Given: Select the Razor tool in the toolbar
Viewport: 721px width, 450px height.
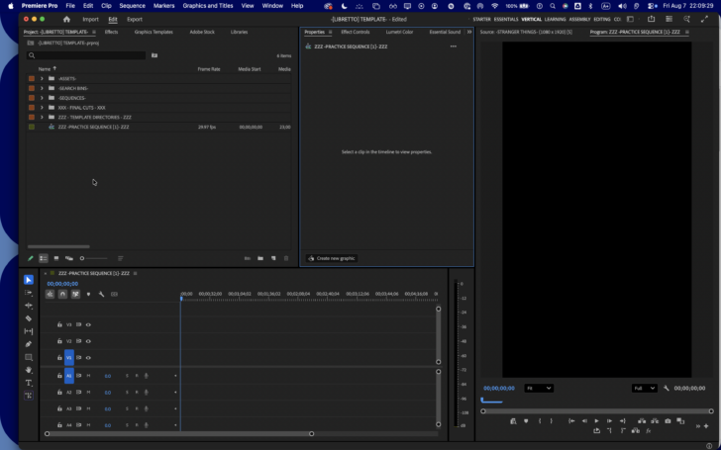Looking at the screenshot, I should 29,318.
